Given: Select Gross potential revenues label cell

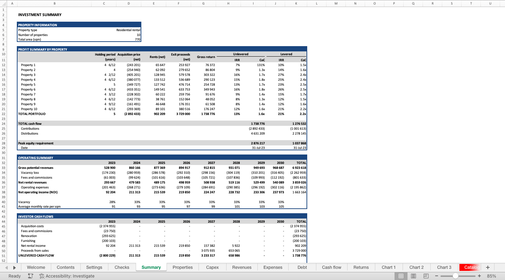Looking at the screenshot, I should pos(36,168).
